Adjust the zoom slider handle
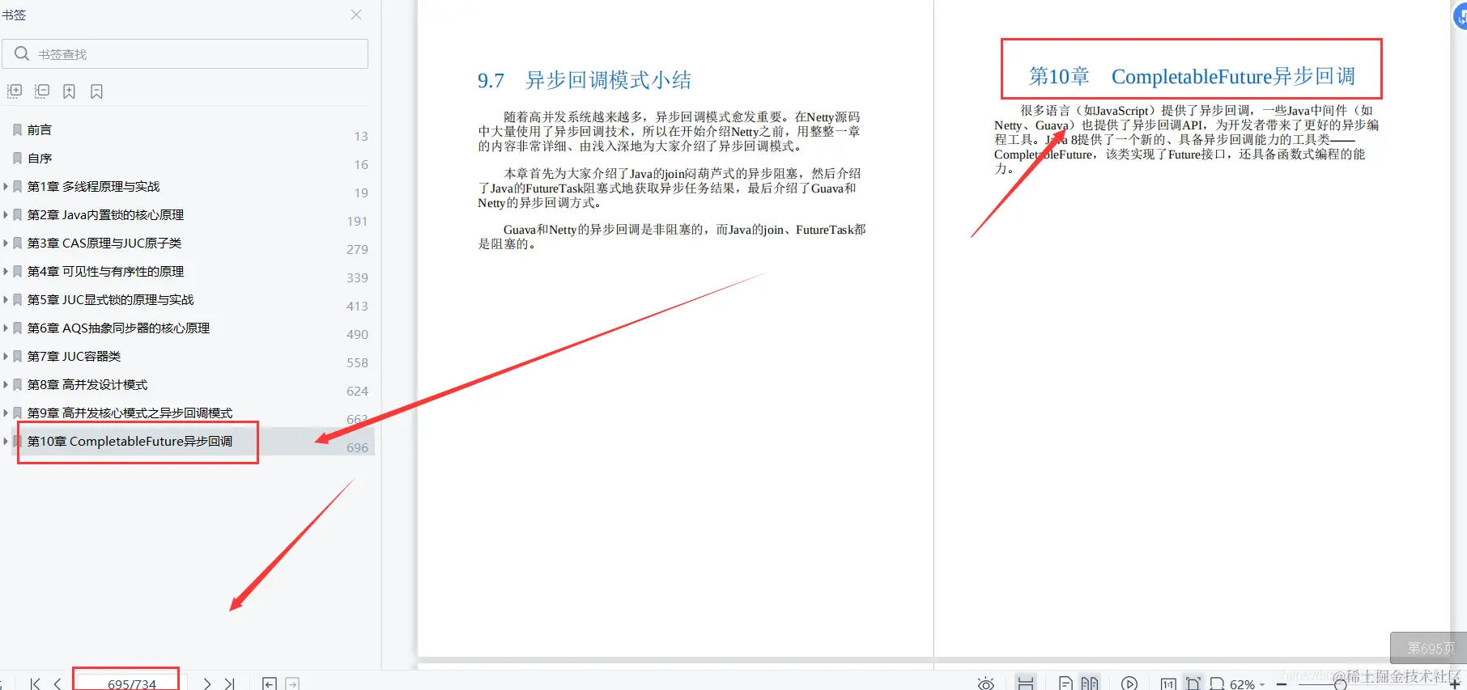1467x690 pixels. pos(1341,684)
